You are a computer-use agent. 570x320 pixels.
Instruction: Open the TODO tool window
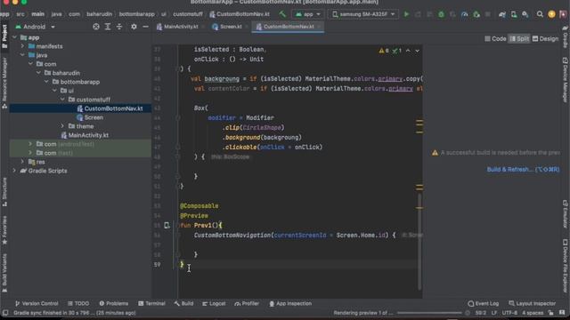(x=78, y=303)
